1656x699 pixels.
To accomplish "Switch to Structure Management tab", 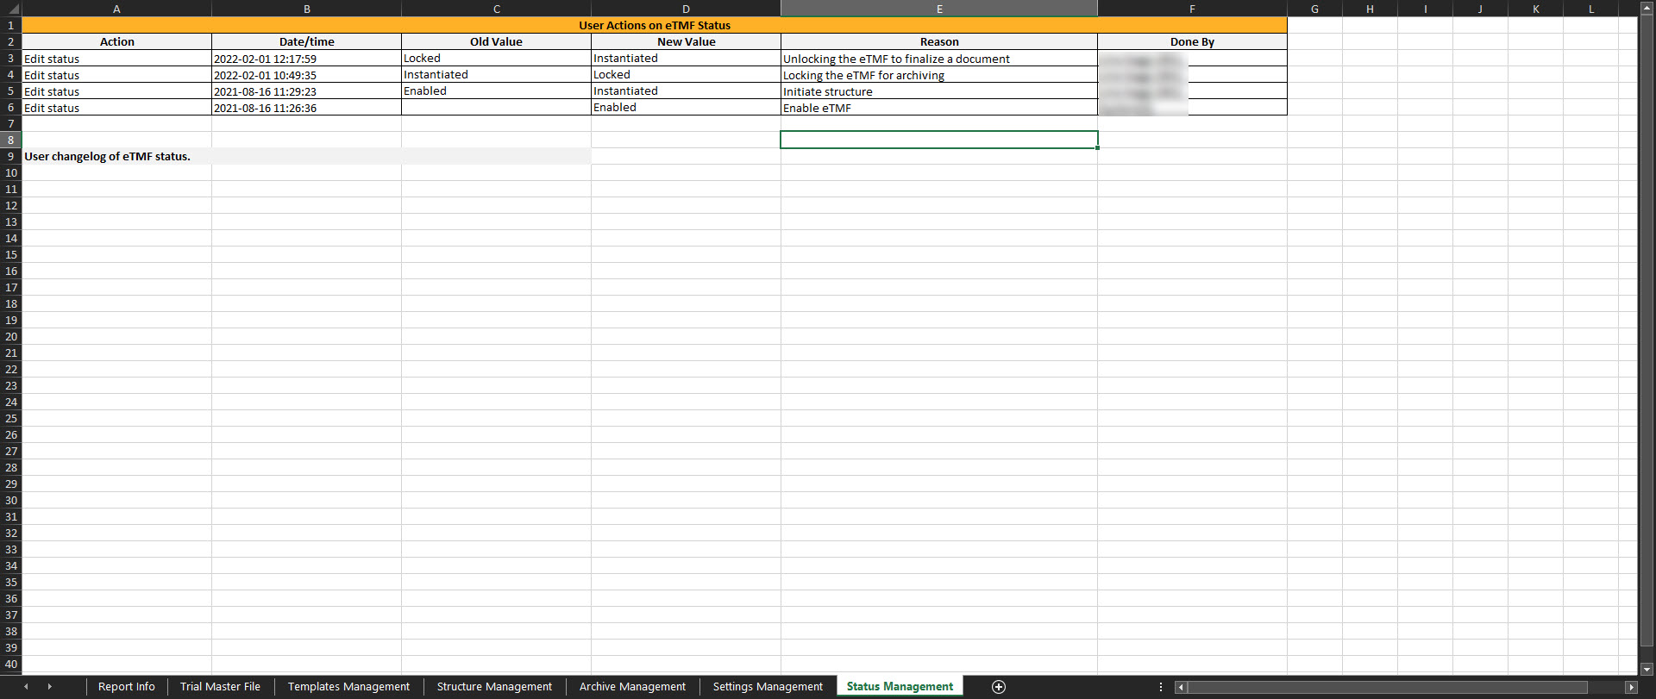I will (494, 687).
